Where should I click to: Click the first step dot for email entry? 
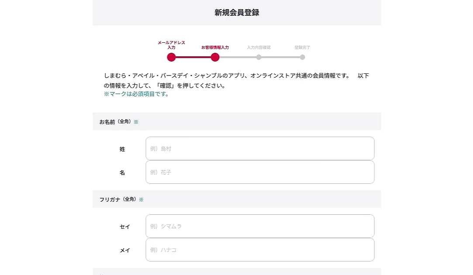171,57
